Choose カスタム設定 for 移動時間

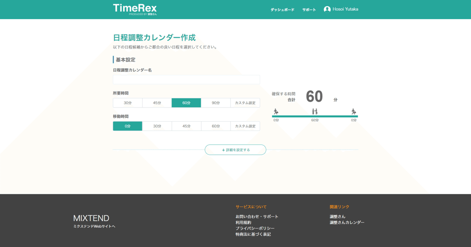coord(245,126)
